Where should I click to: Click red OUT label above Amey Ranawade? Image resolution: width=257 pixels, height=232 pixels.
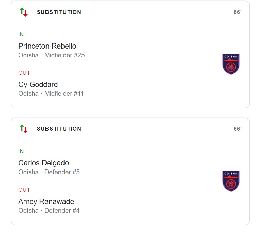point(24,190)
